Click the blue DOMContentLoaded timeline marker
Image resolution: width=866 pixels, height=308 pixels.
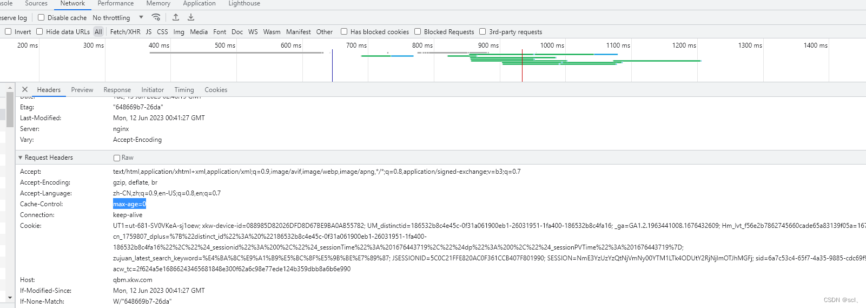pyautogui.click(x=332, y=65)
